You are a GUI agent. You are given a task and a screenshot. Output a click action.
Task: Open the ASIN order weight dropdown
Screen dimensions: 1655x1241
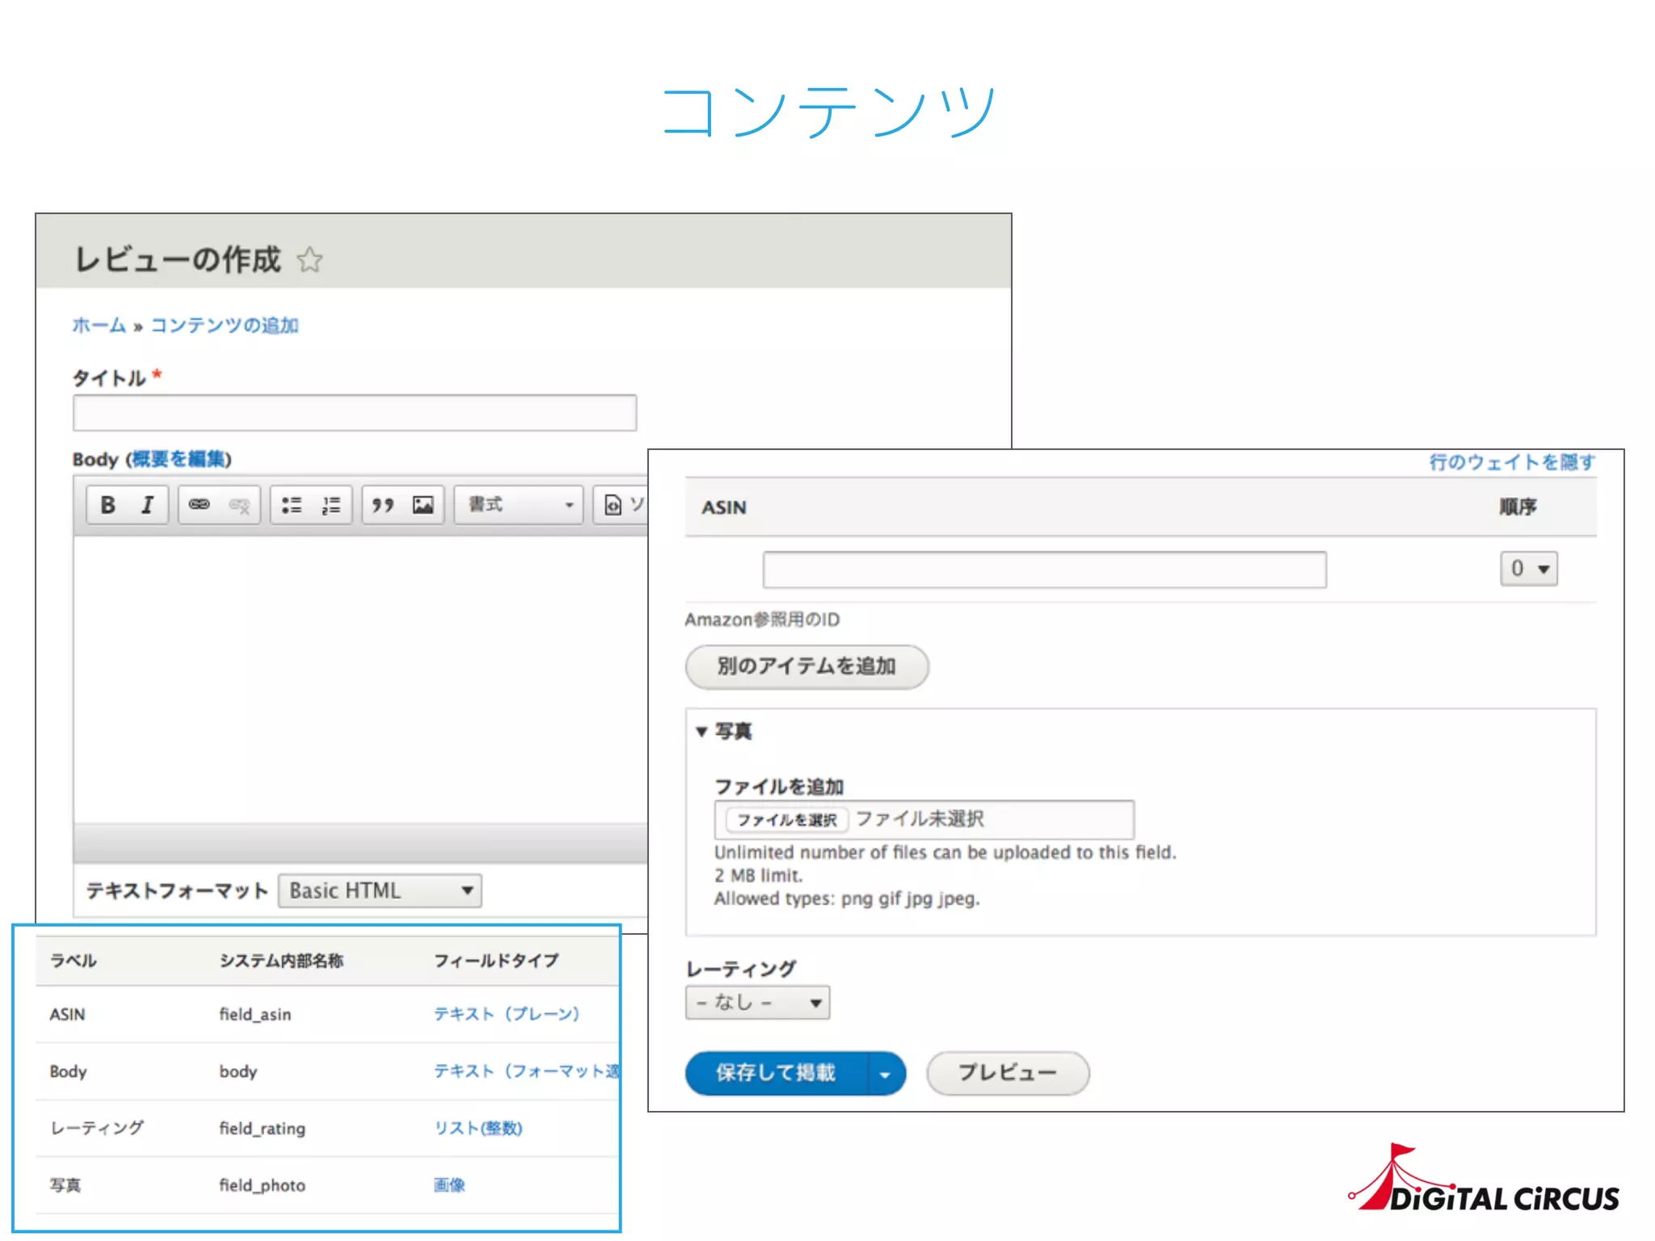1527,569
